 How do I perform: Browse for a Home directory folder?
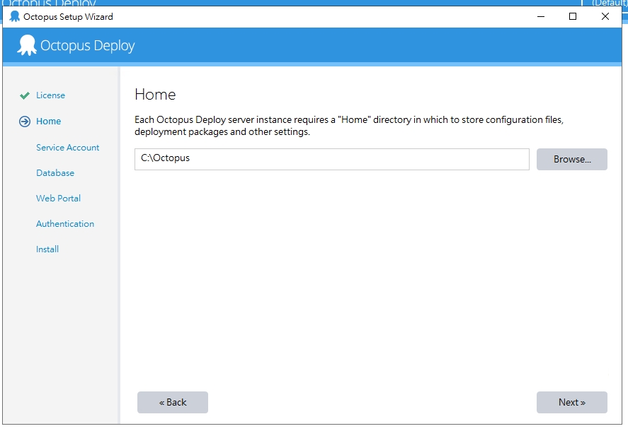[x=572, y=159]
